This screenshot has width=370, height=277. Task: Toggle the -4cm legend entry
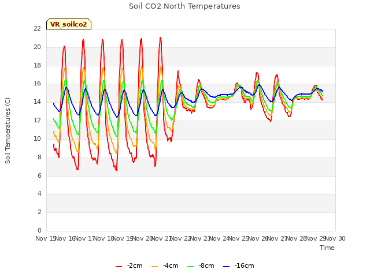(165, 265)
